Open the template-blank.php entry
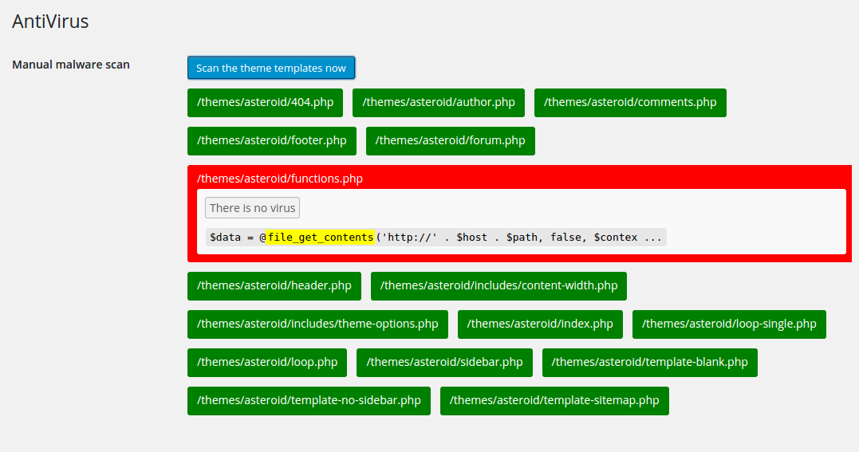Viewport: 859px width, 452px height. coord(650,362)
